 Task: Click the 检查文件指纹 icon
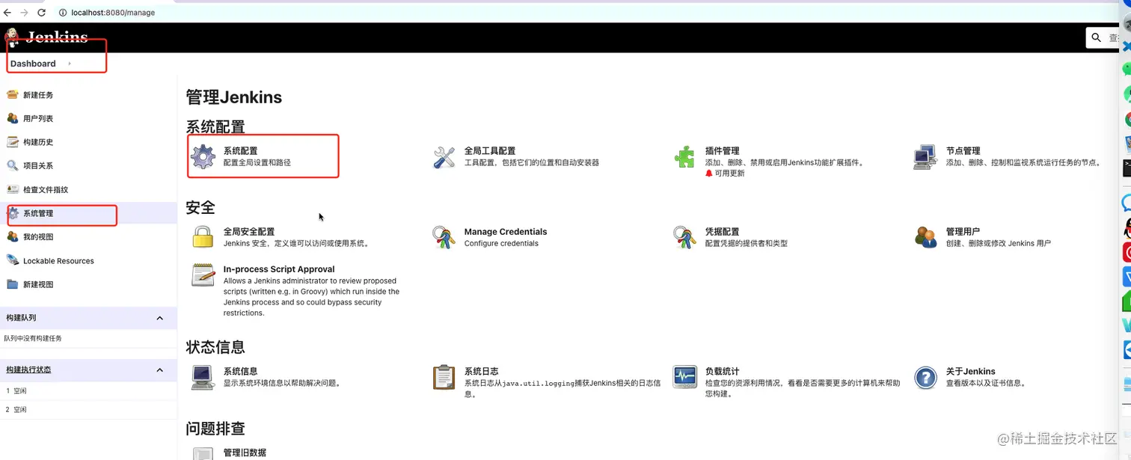point(12,189)
